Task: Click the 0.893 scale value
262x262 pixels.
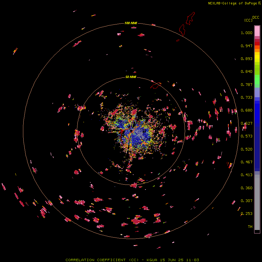Action: [247, 59]
